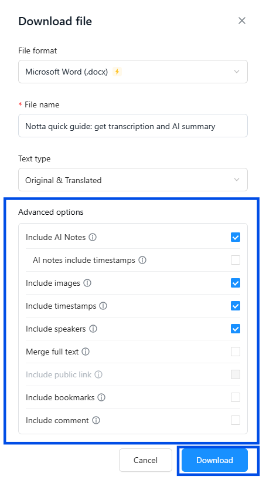This screenshot has height=483, width=266.
Task: Enable the Include comment checkbox
Action: click(x=236, y=420)
